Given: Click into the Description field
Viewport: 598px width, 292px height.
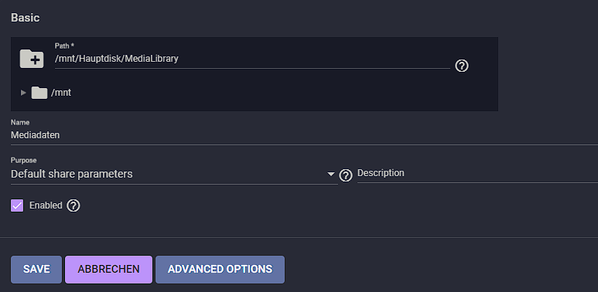Looking at the screenshot, I should click(x=477, y=174).
